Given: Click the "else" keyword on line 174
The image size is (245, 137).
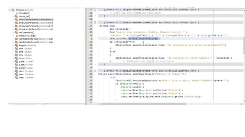Looking at the screenshot, I should tap(112, 52).
